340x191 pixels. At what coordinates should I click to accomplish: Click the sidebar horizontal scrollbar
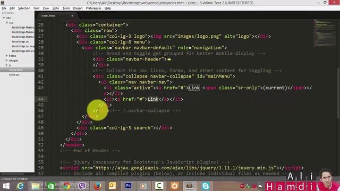tap(12, 174)
